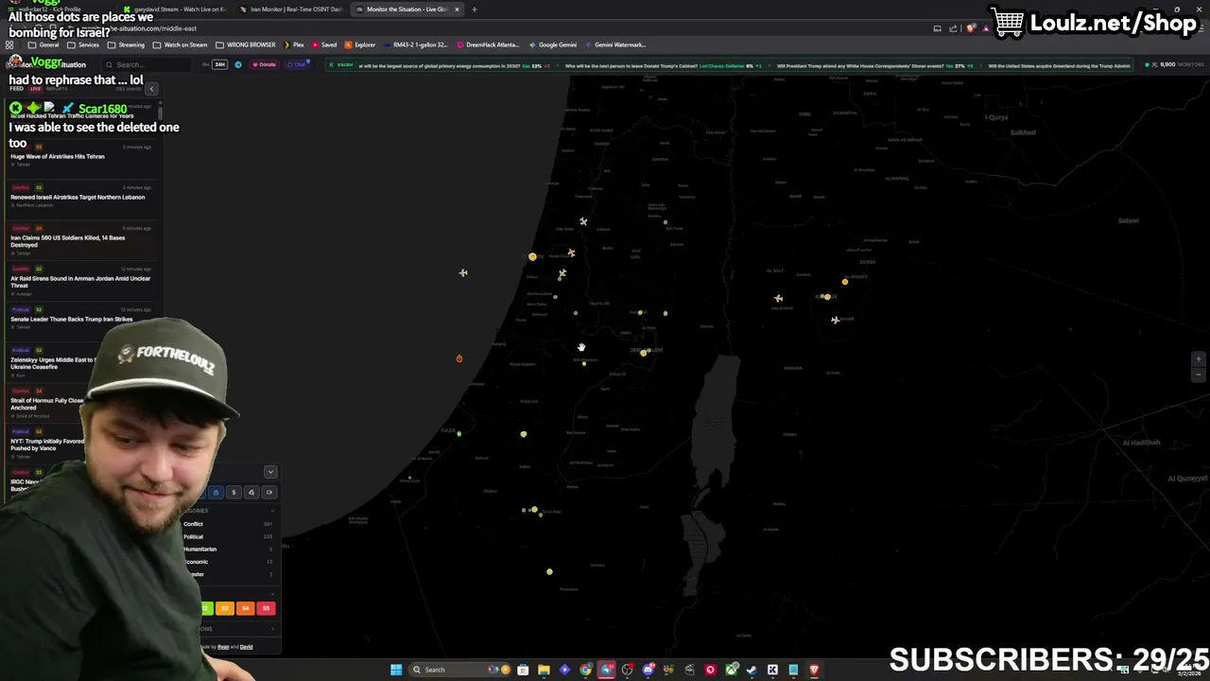The height and width of the screenshot is (681, 1210).
Task: Collapse the Categories section chevron
Action: (x=272, y=511)
